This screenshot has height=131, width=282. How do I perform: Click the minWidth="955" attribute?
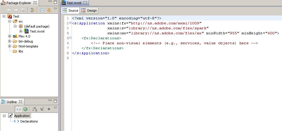223,33
